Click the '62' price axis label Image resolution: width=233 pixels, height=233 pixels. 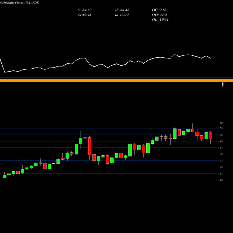(x=221, y=123)
